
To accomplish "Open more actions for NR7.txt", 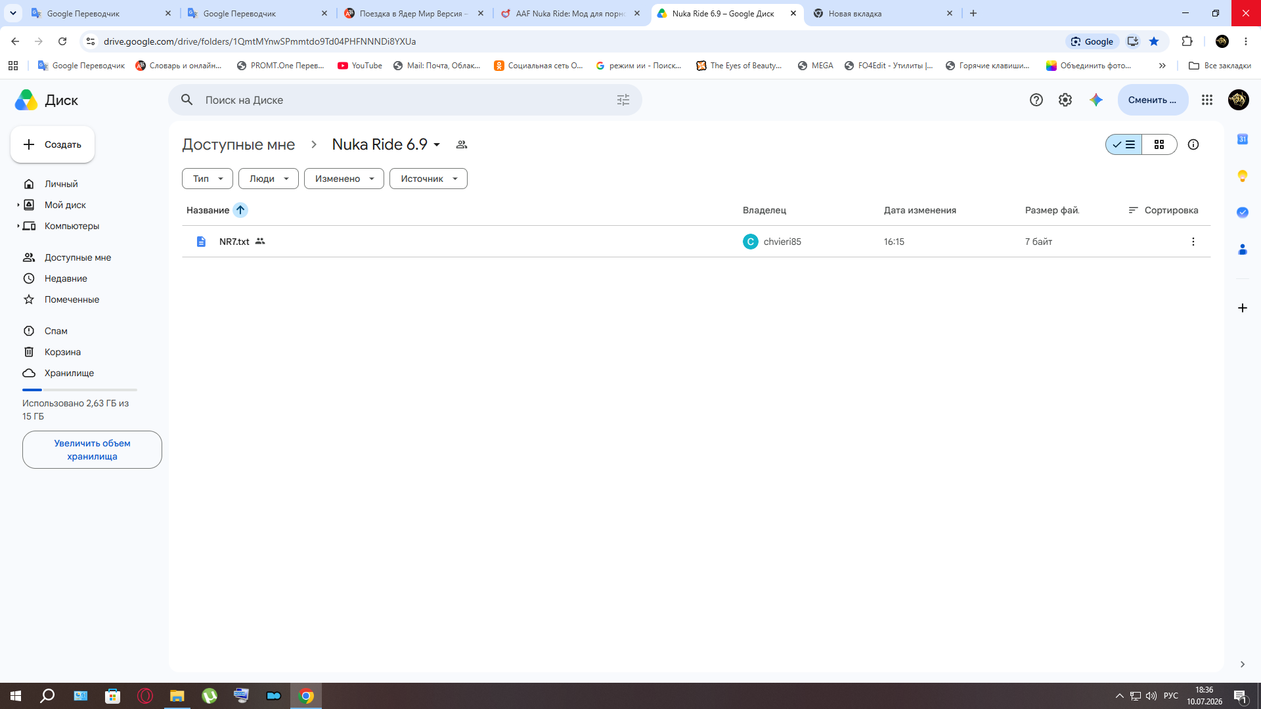I will [x=1193, y=242].
